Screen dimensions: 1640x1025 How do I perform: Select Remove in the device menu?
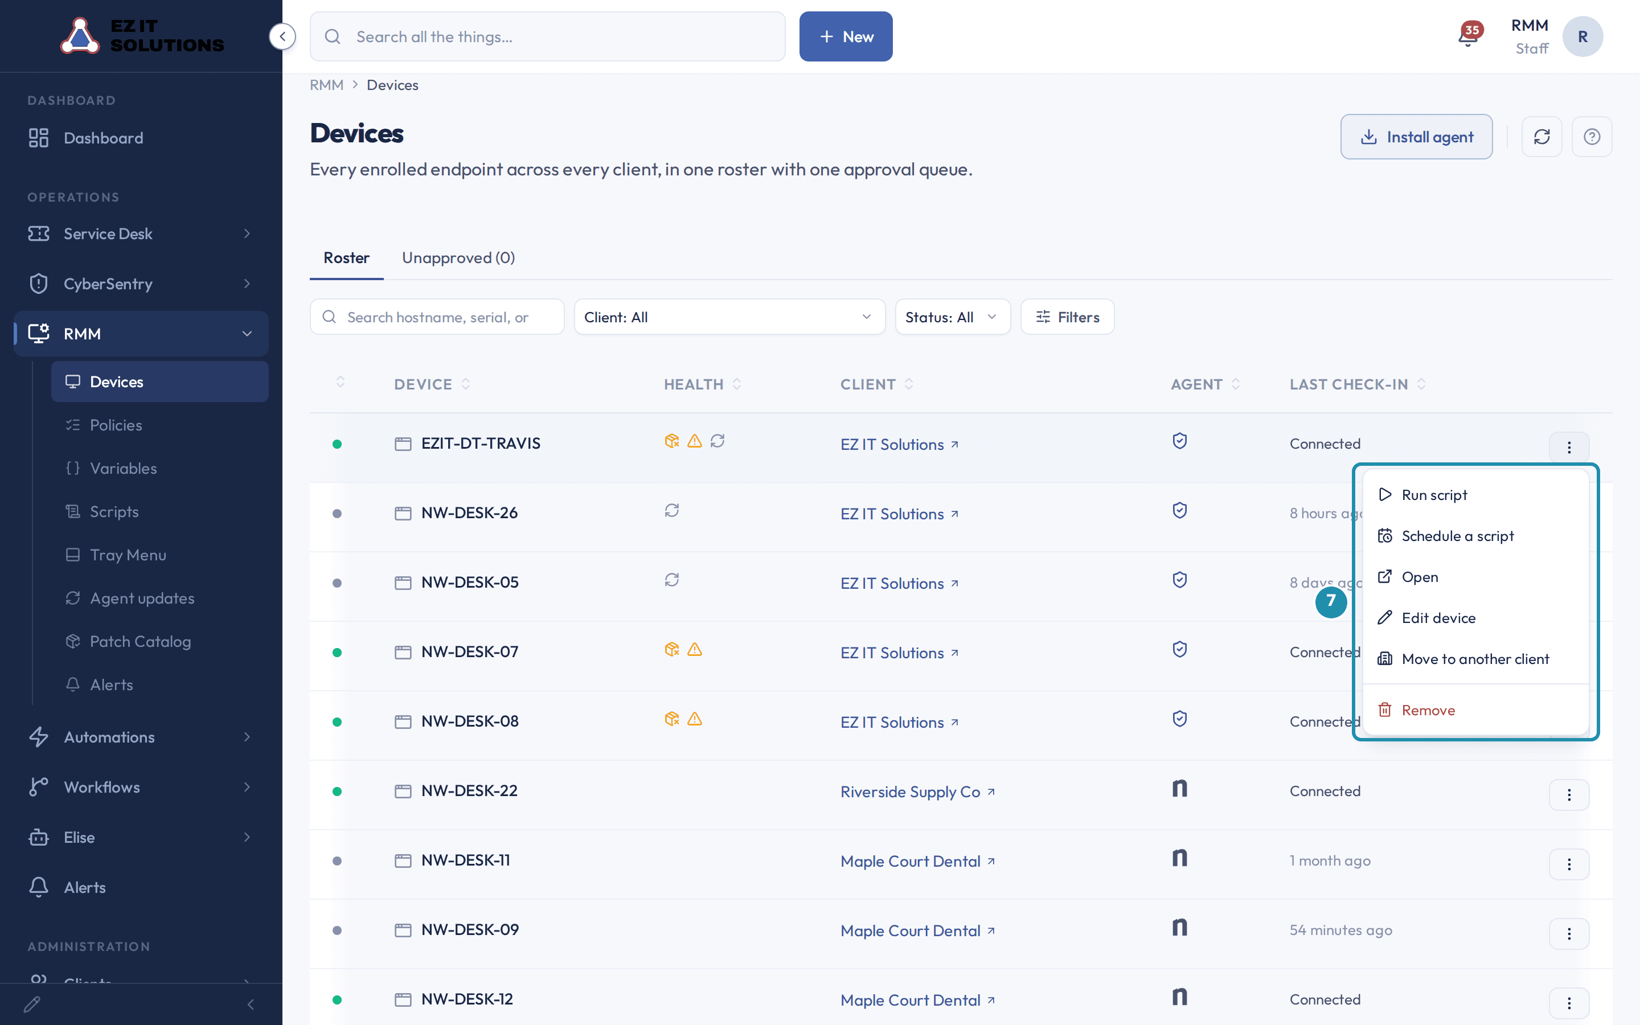(x=1475, y=710)
